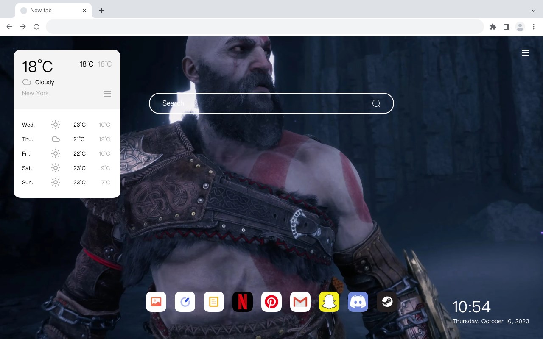Select the Thu. forecast row label
This screenshot has height=339, width=543.
[28, 139]
